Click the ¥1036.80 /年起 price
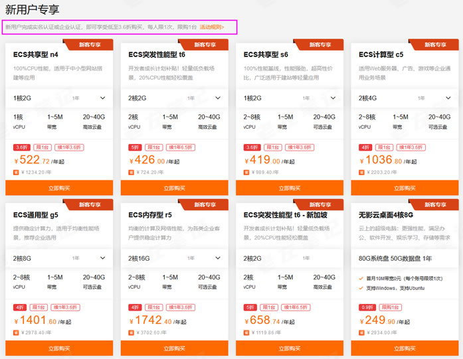 388,160
